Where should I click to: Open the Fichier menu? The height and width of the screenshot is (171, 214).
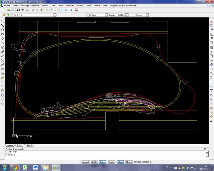(7, 6)
